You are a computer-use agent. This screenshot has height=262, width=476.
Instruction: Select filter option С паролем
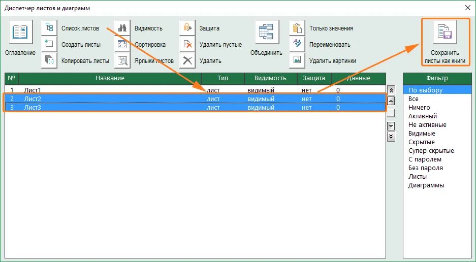click(437, 159)
